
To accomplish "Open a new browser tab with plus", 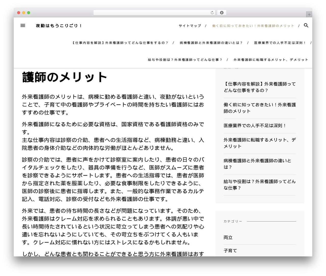I will coord(309,15).
